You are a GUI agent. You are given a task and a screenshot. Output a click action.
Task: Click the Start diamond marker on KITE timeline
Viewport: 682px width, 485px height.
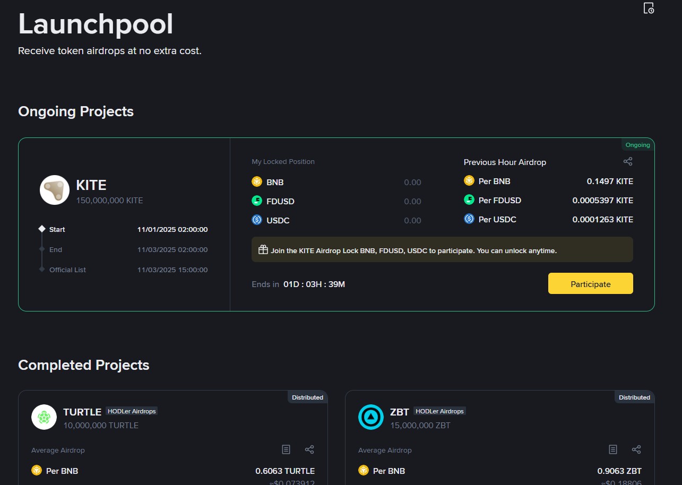click(42, 229)
